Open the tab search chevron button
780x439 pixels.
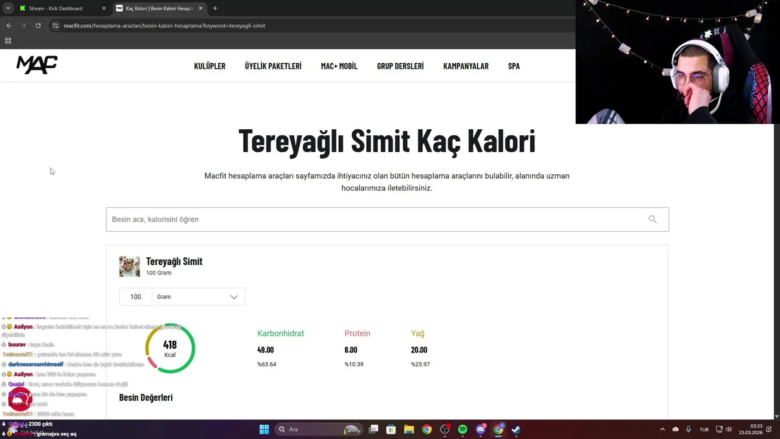(x=8, y=9)
